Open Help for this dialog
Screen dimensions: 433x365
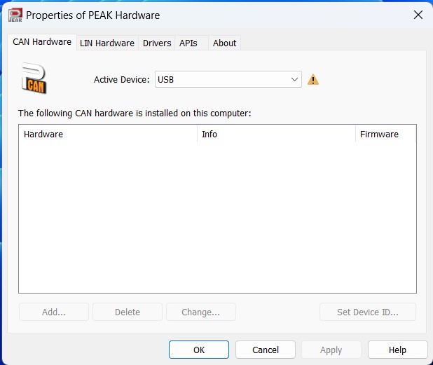tap(398, 350)
